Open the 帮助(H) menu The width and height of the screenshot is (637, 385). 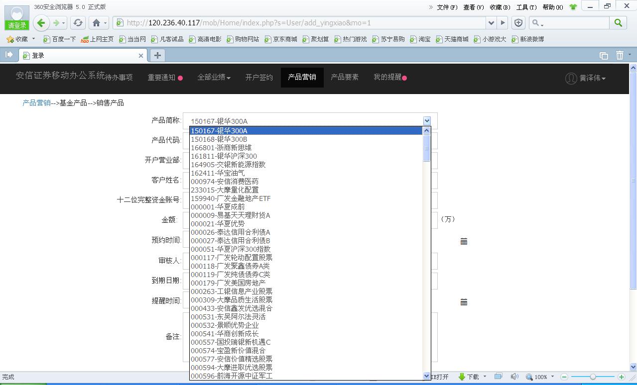pyautogui.click(x=552, y=7)
